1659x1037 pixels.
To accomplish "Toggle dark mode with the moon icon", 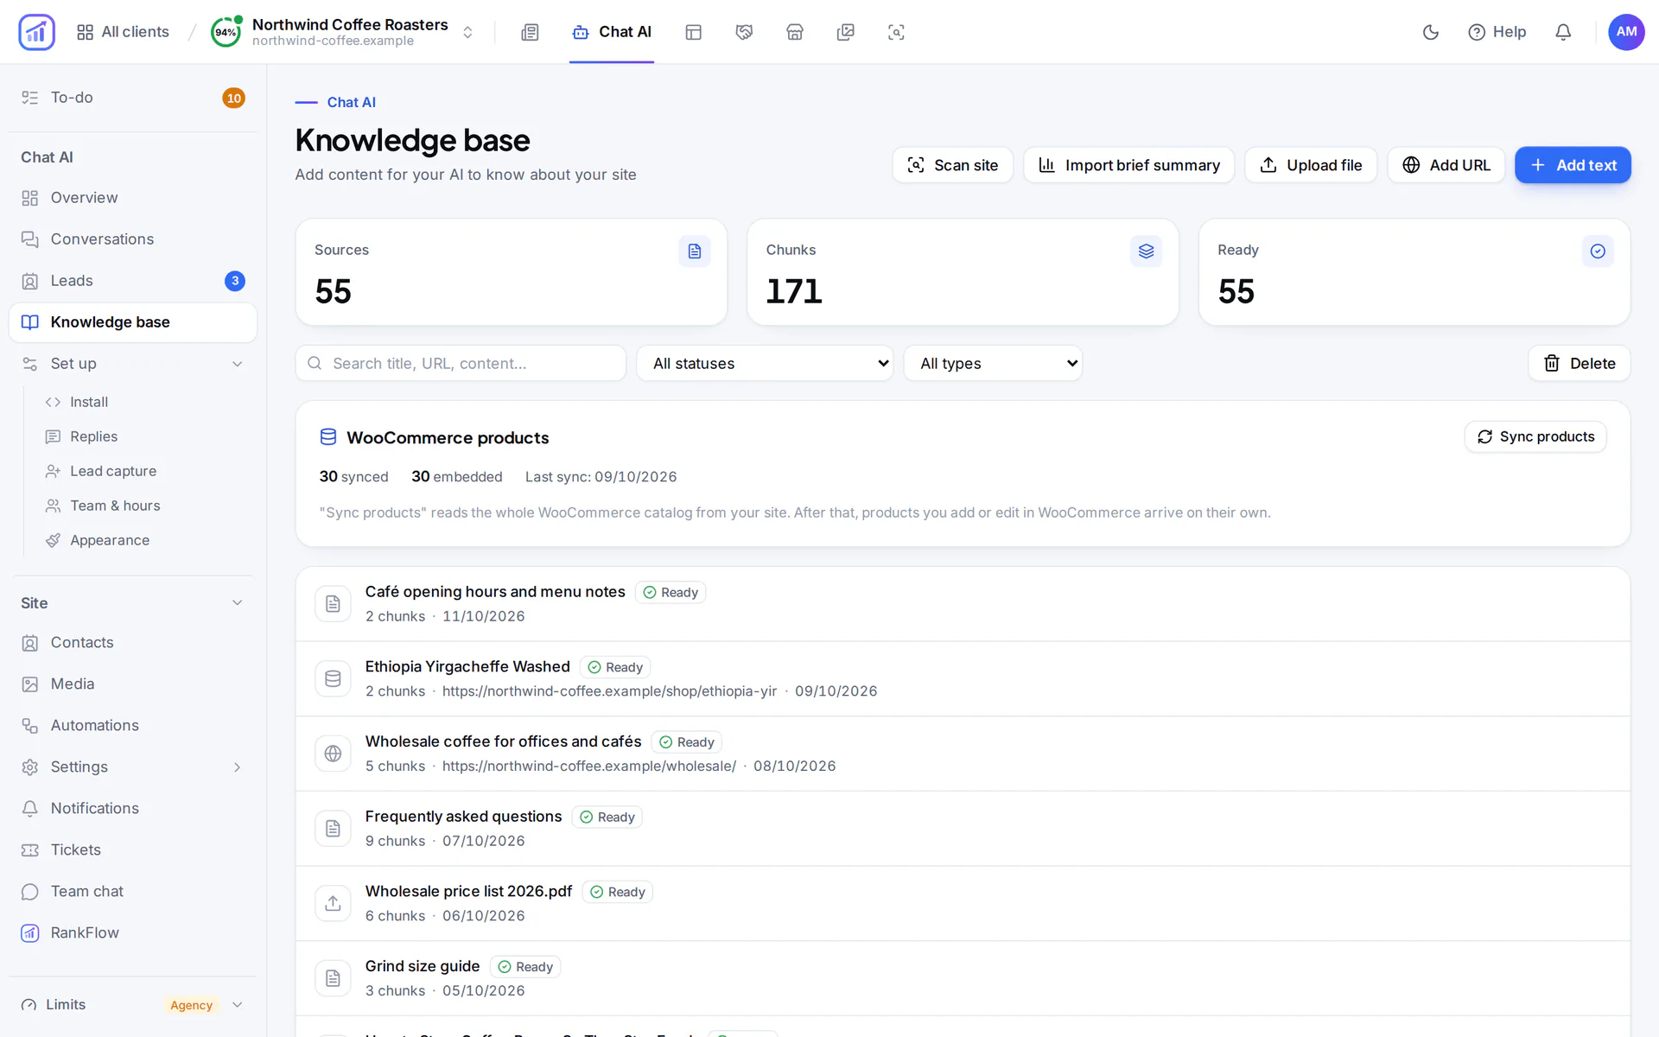I will pyautogui.click(x=1431, y=32).
